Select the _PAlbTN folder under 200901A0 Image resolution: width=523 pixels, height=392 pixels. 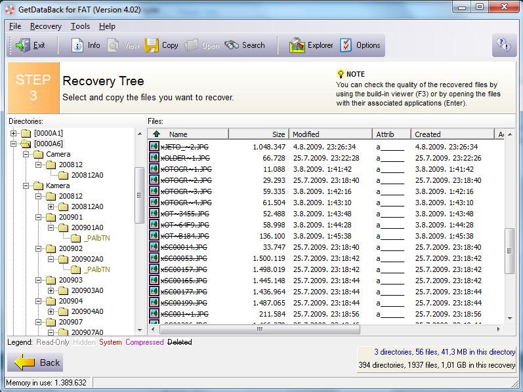coord(97,238)
